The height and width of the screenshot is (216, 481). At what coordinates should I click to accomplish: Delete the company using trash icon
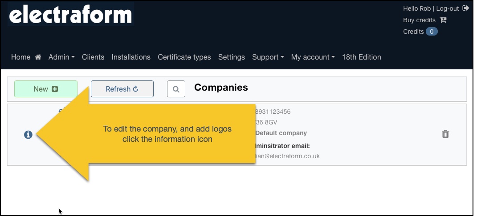pos(445,134)
